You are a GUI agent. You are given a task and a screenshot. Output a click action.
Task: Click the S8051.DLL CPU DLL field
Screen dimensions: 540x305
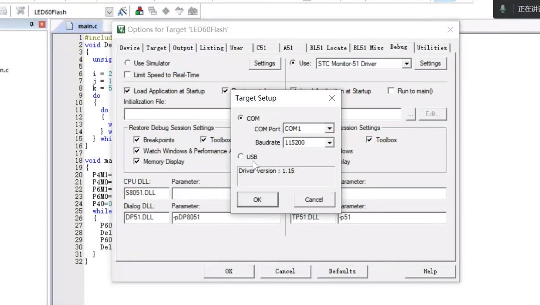tap(146, 193)
